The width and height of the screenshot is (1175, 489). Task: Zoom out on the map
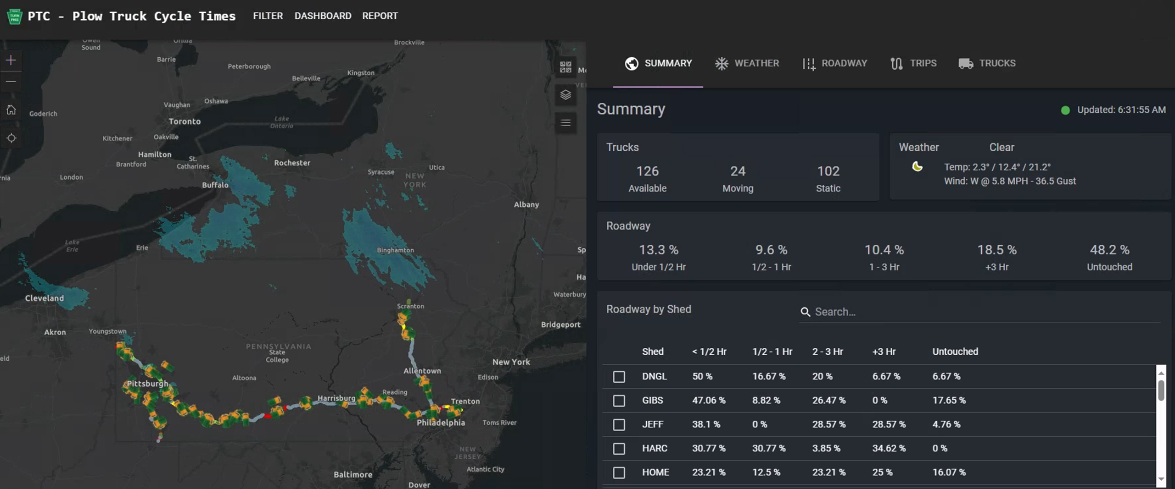[11, 81]
